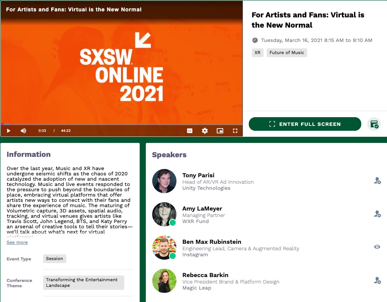Click the clock icon beside session date
Screen dimensions: 387x302
tap(255, 40)
